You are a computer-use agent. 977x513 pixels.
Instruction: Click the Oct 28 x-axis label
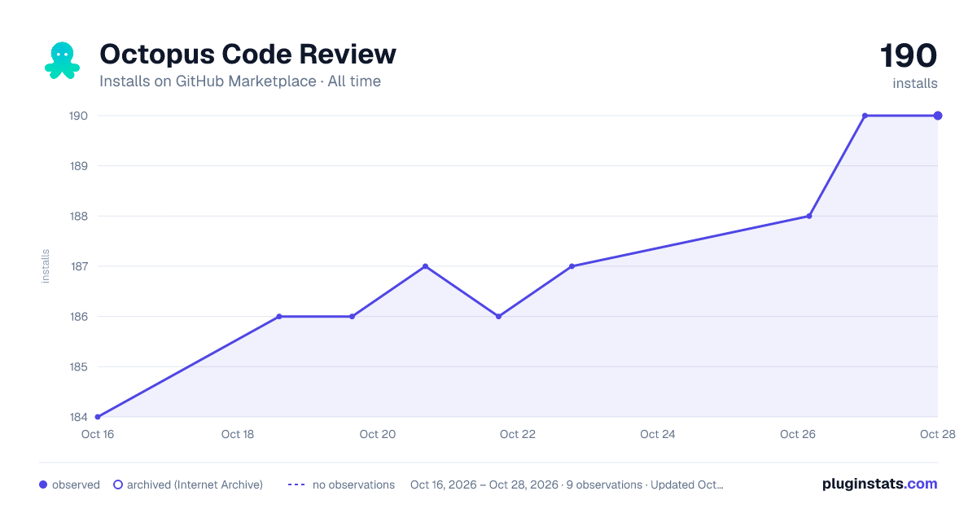(937, 434)
